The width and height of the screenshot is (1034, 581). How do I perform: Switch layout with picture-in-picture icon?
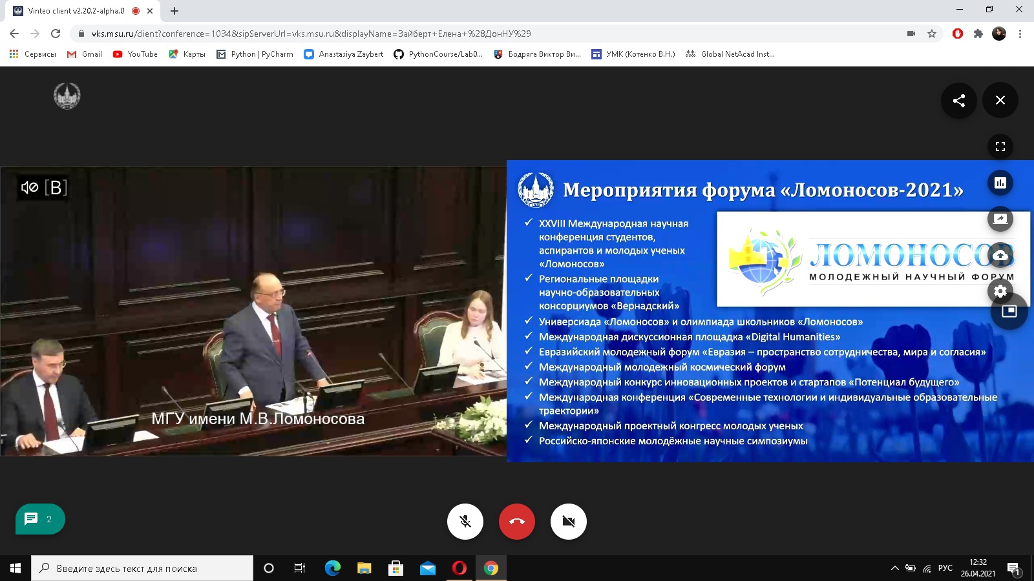[1009, 311]
